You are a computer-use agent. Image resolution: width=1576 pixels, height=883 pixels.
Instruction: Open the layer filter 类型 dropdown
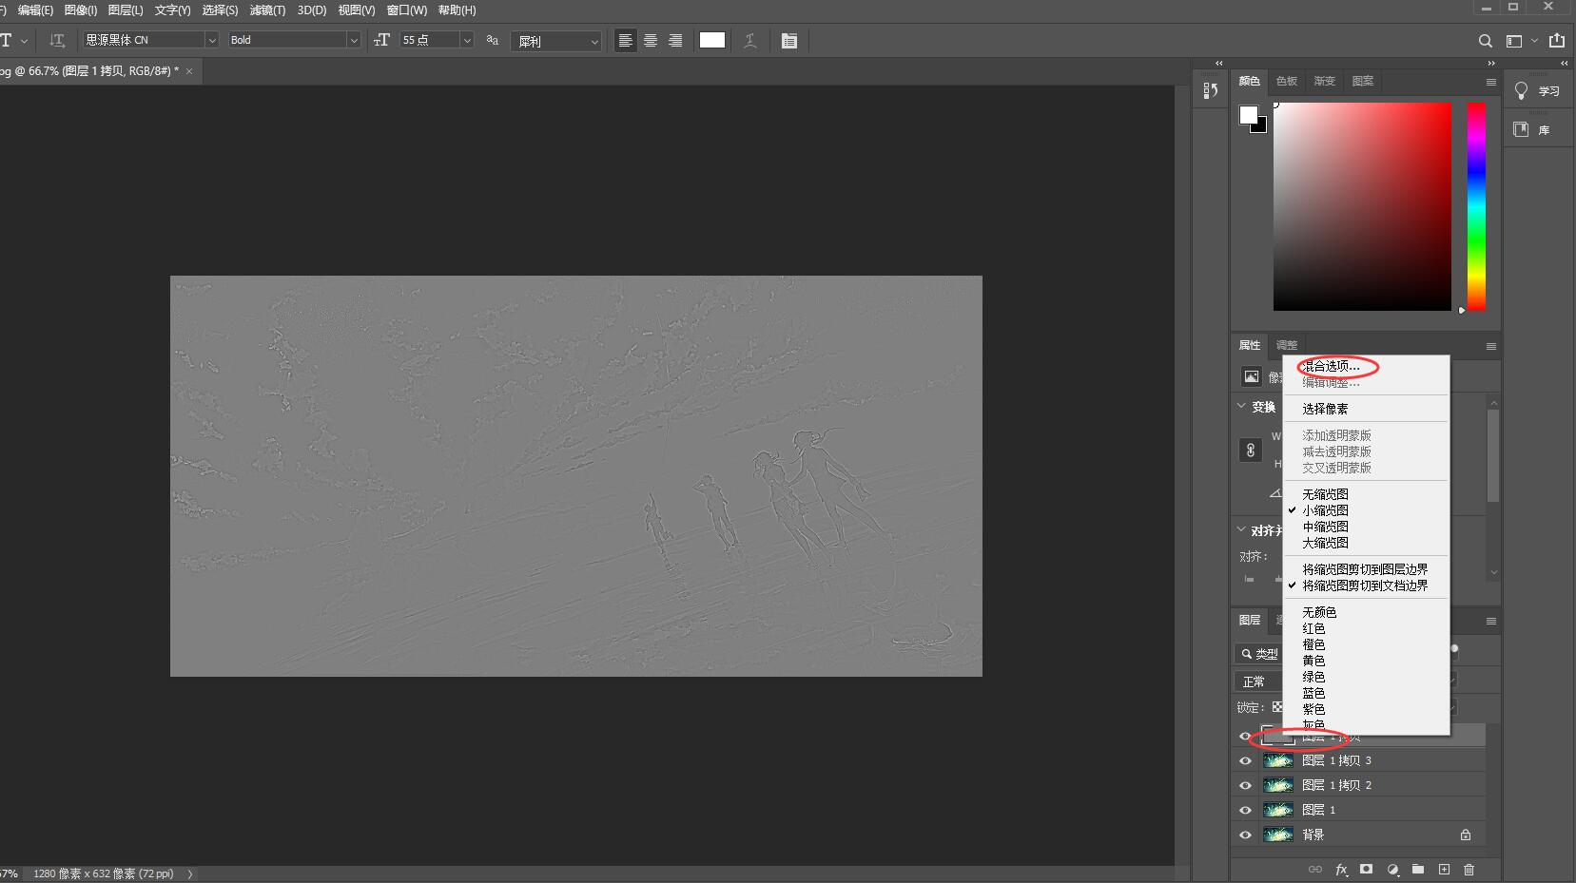pyautogui.click(x=1258, y=654)
